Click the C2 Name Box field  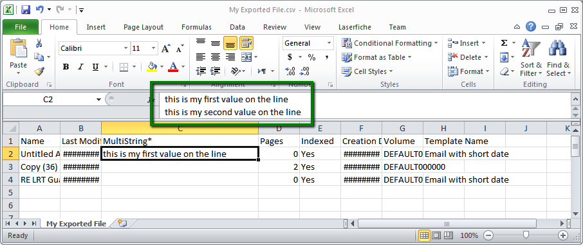48,100
